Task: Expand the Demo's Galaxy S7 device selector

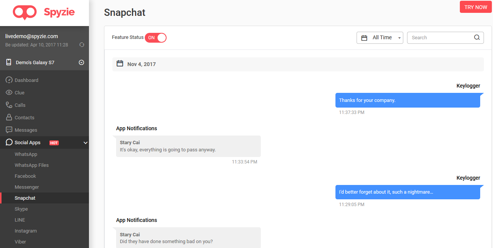Action: pyautogui.click(x=81, y=62)
